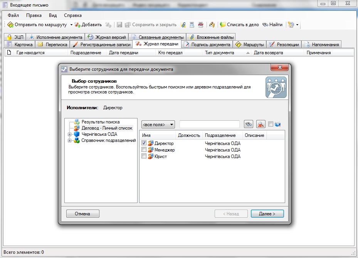
Task: Click the PDF export icon in toolbar
Action: click(200, 25)
